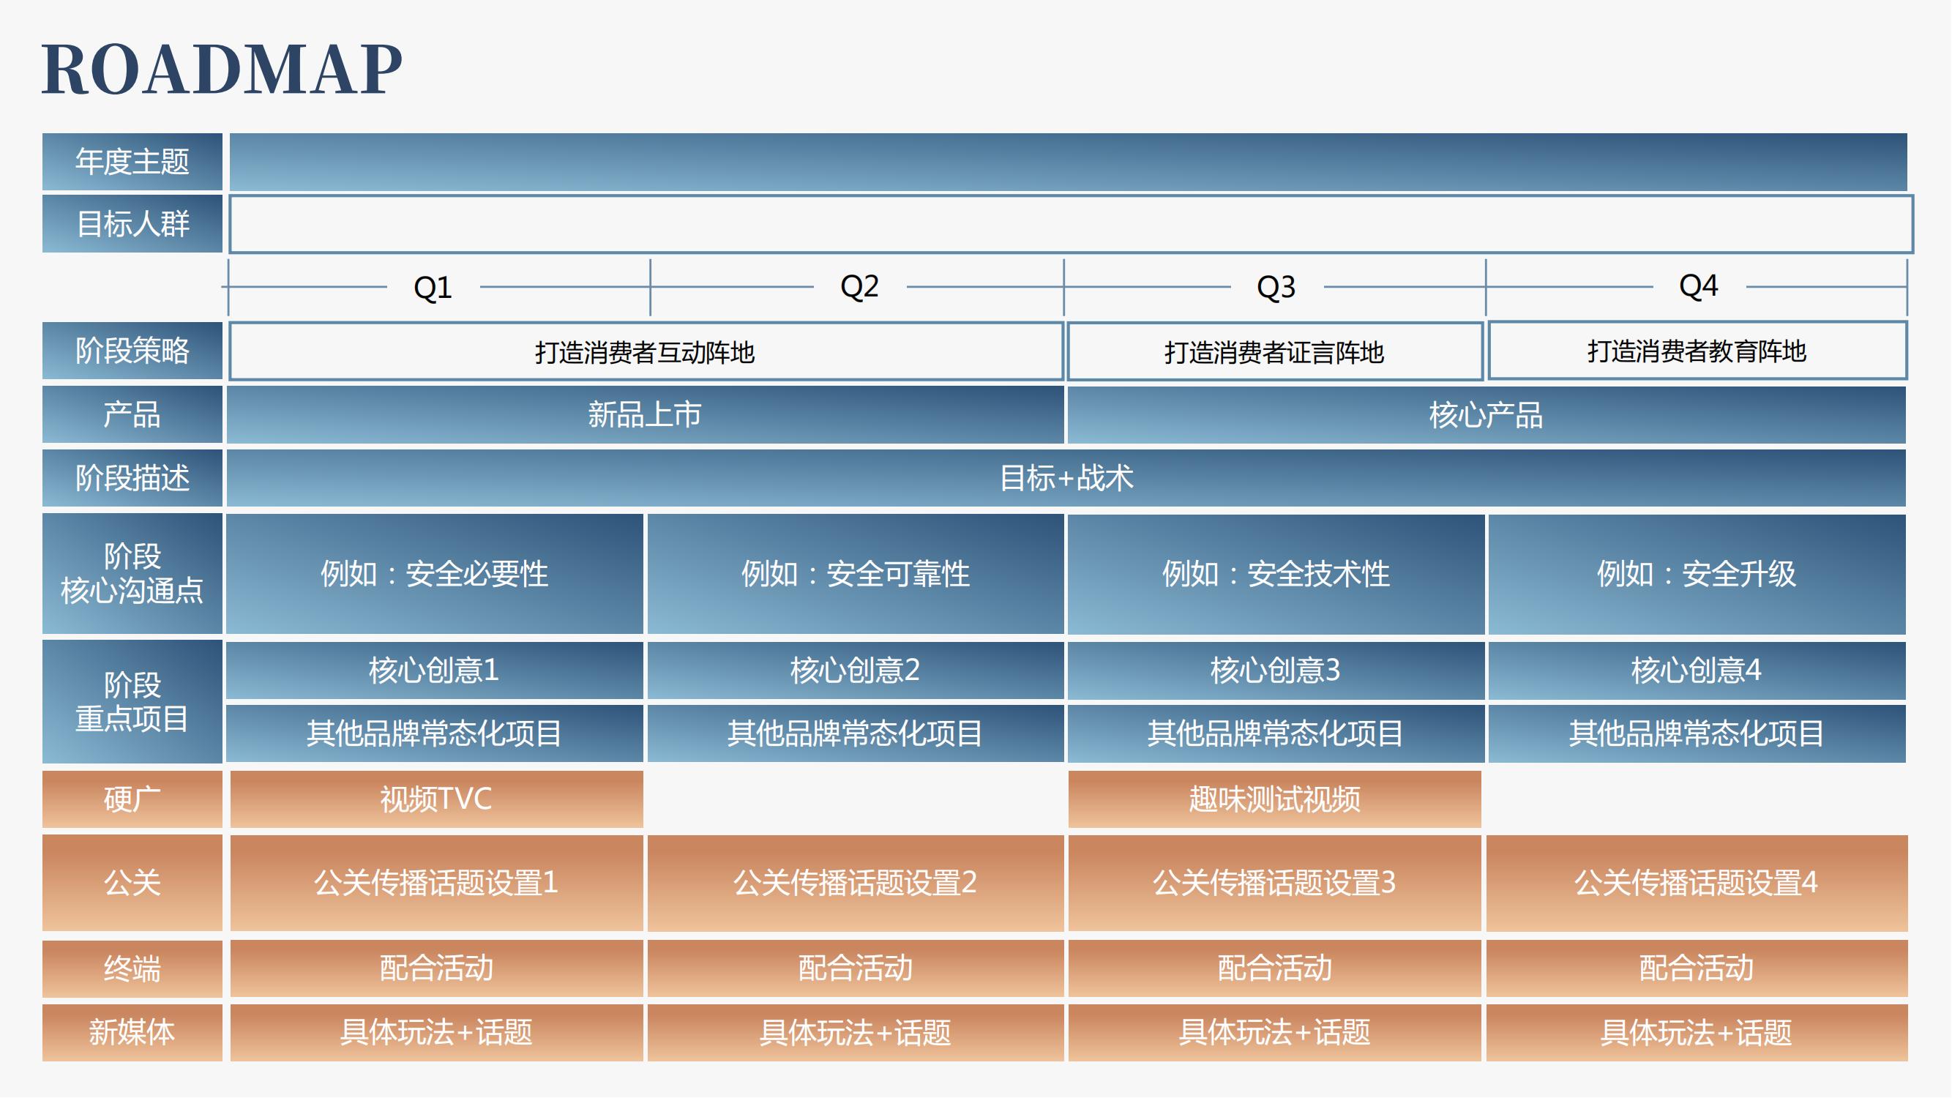This screenshot has height=1098, width=1952.
Task: Select the 打造消费者互动阵地 box
Action: click(x=646, y=351)
